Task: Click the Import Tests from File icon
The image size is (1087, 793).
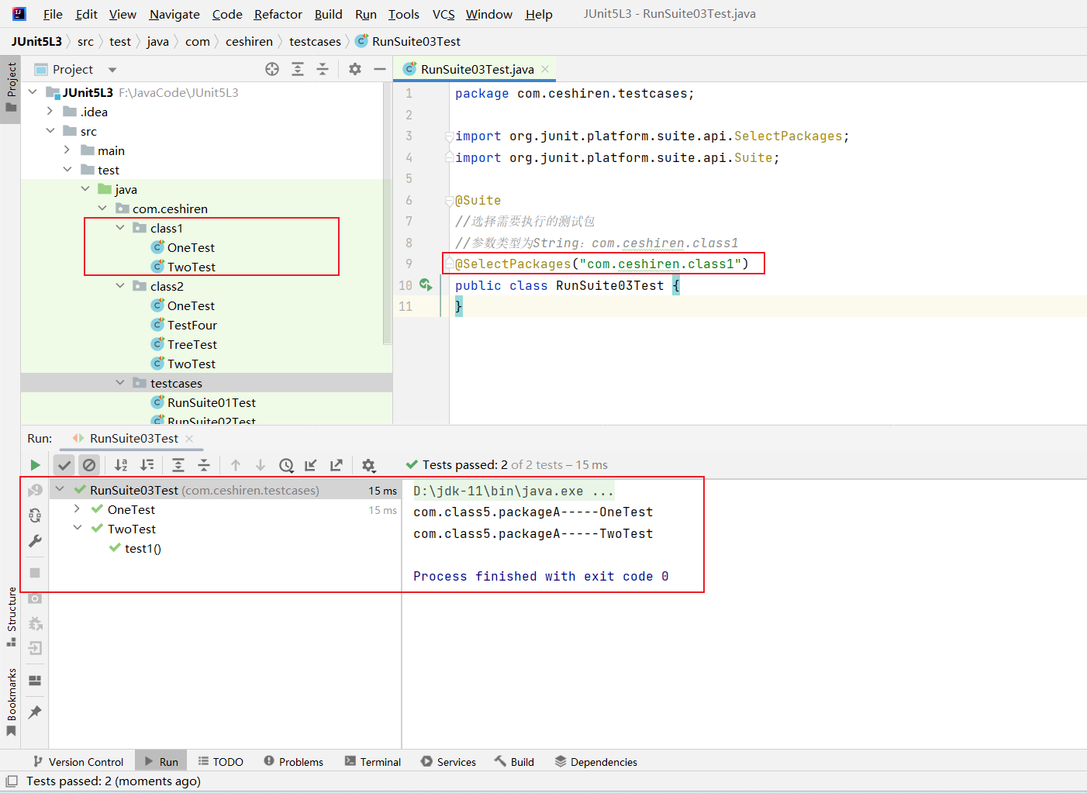Action: point(311,465)
